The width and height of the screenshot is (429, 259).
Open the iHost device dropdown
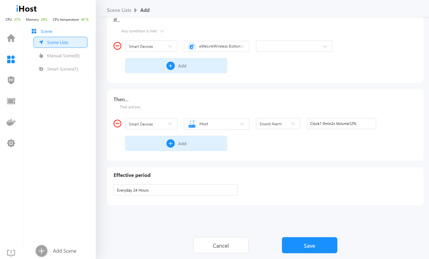click(217, 124)
